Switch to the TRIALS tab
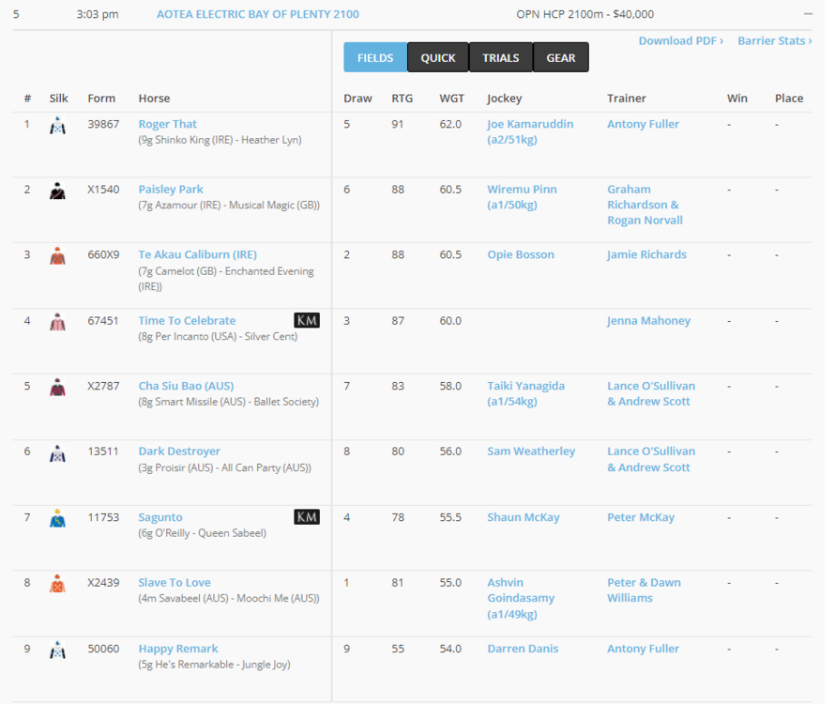This screenshot has width=835, height=704. point(500,58)
